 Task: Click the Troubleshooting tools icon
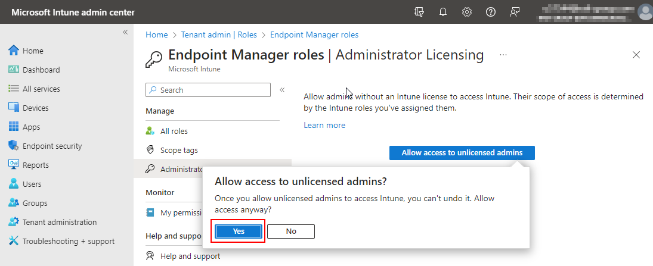coord(14,241)
